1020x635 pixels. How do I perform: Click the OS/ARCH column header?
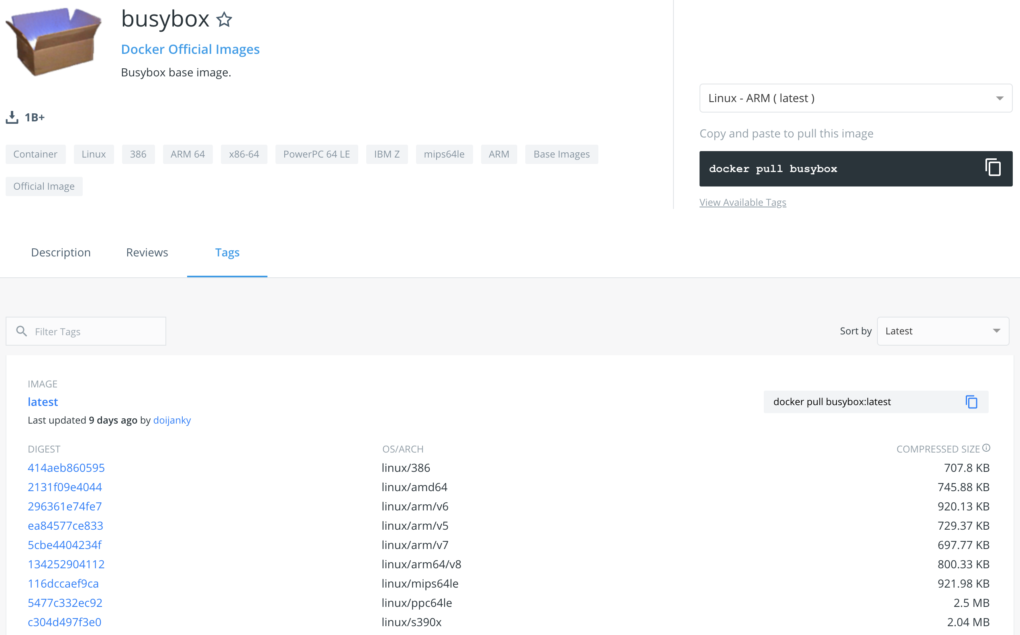click(403, 449)
